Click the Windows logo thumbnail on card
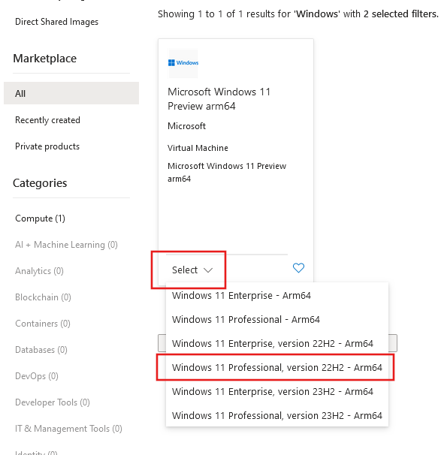441x455 pixels. 183,64
